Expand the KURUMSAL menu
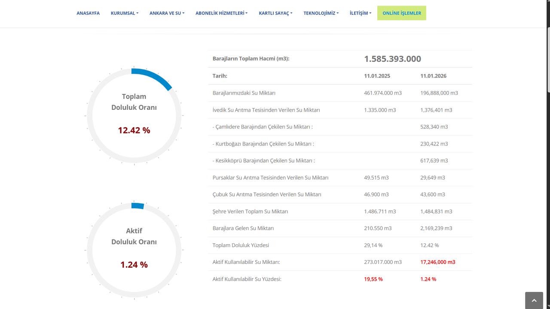 pyautogui.click(x=124, y=13)
